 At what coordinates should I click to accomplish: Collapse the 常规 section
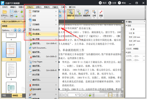coord(126,25)
